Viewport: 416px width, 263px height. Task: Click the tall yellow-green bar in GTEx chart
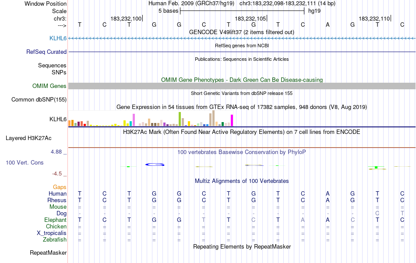click(x=180, y=119)
